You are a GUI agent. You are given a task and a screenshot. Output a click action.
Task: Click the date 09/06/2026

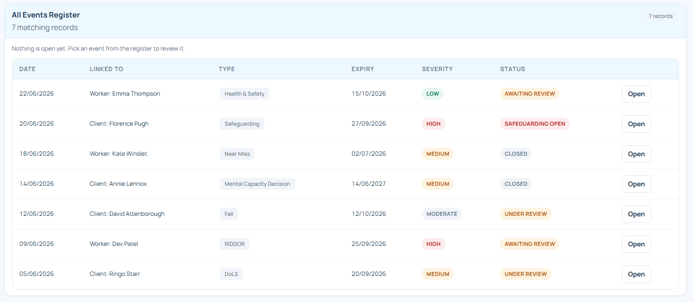[x=37, y=244]
